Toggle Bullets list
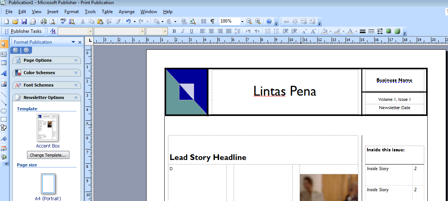448x201 pixels. pos(276,31)
